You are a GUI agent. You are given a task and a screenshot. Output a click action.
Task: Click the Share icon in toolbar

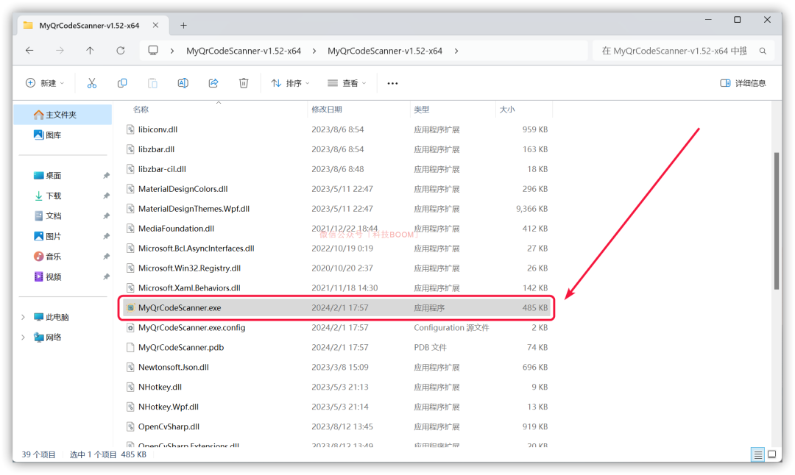tap(213, 83)
